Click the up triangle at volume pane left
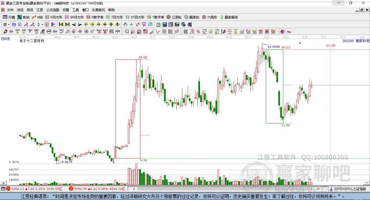This screenshot has height=200, width=370. (3, 183)
